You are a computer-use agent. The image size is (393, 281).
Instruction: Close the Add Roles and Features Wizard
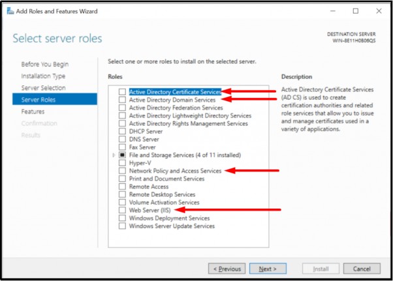(379, 11)
